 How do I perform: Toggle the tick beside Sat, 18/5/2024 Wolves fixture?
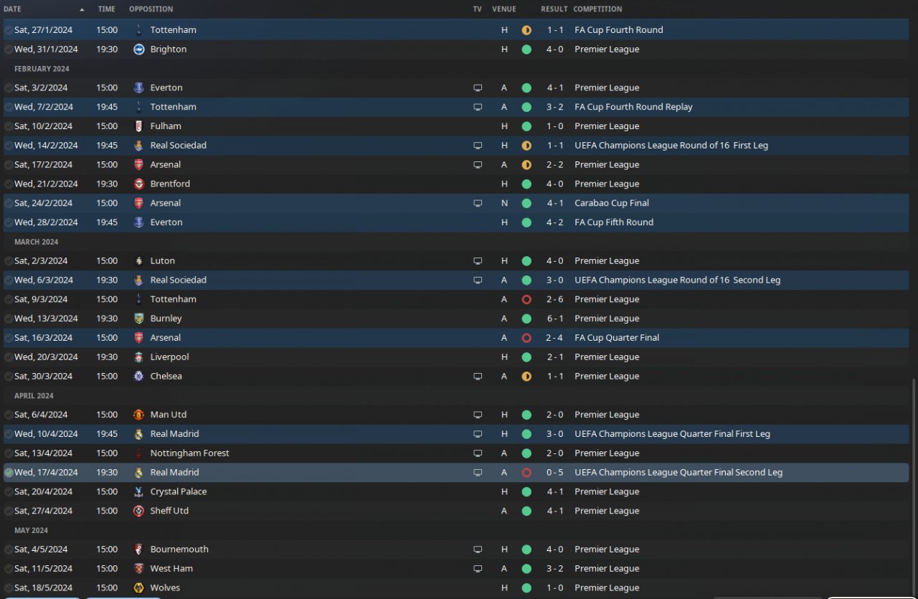pos(9,588)
